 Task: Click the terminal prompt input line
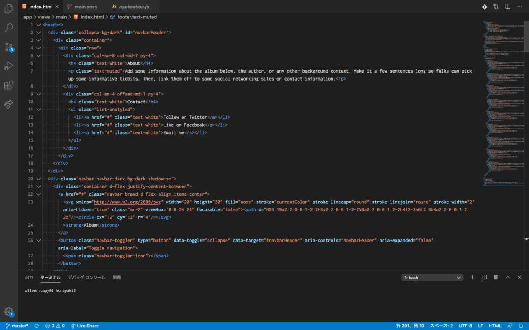click(x=50, y=291)
